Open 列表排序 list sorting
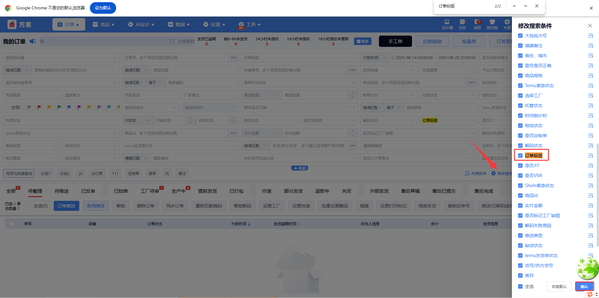 tap(475, 173)
